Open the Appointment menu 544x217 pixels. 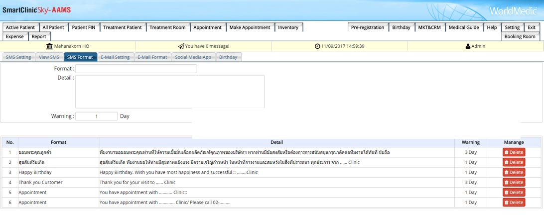point(208,27)
